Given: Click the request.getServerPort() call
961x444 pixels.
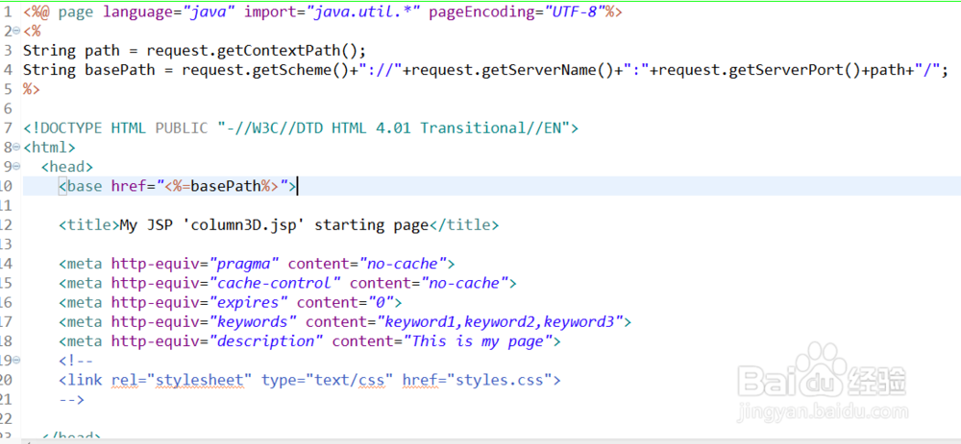Looking at the screenshot, I should tap(760, 70).
